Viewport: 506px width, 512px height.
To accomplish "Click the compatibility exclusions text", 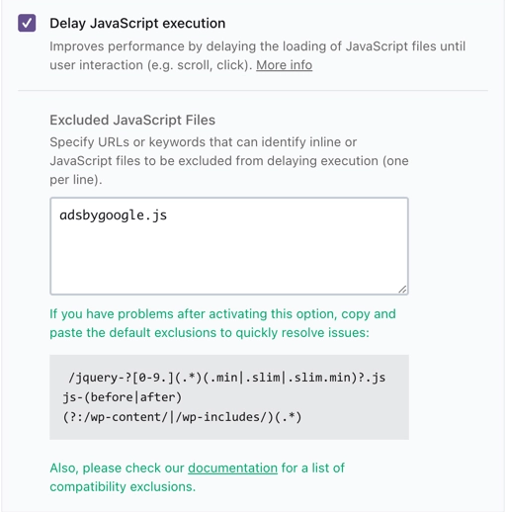I will [123, 486].
